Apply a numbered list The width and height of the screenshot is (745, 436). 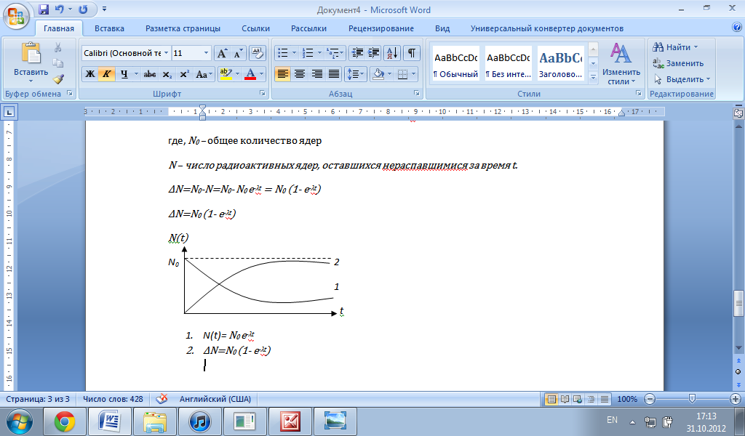coord(308,52)
